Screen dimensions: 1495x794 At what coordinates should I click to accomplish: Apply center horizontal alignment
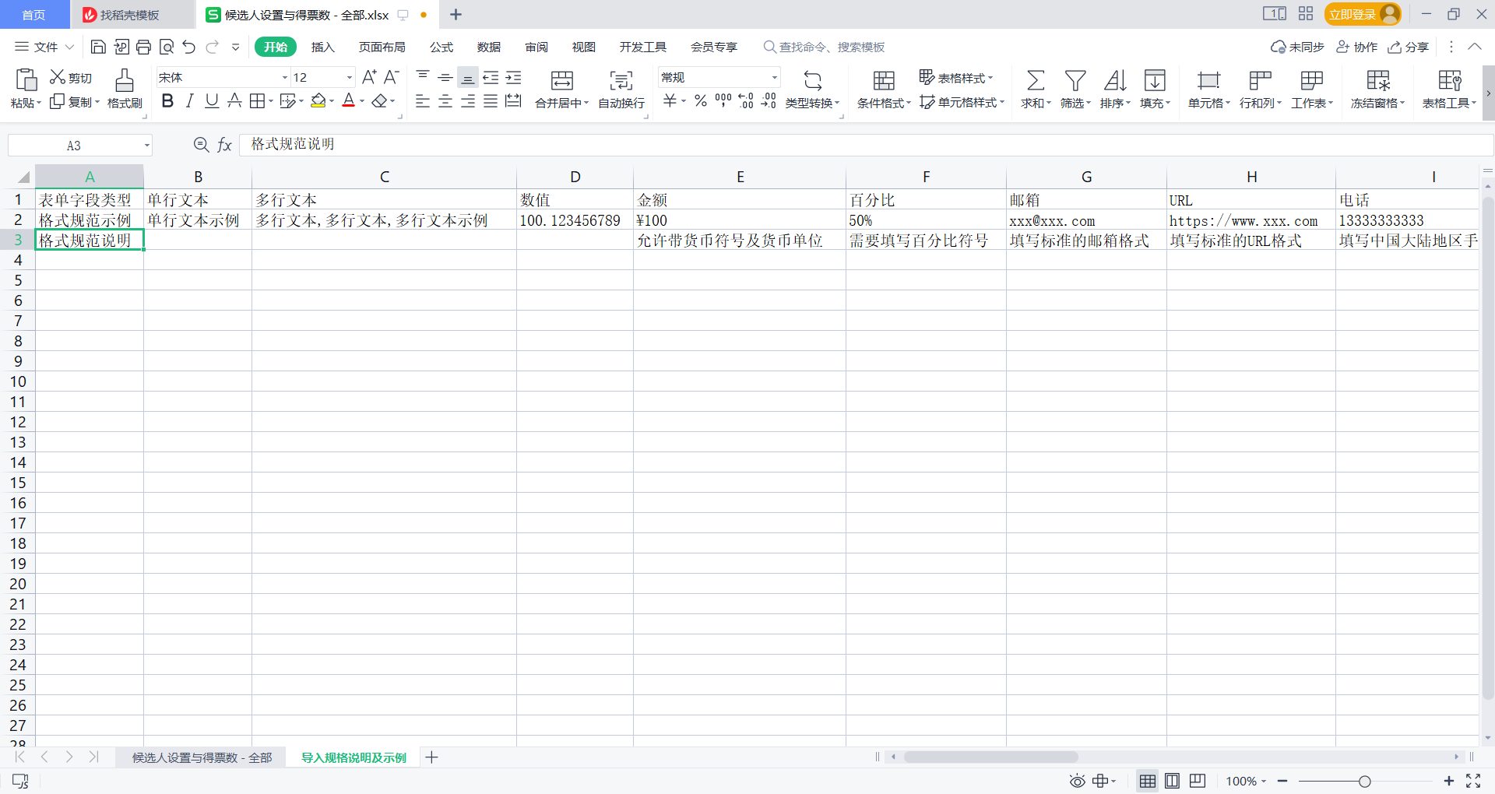tap(445, 102)
